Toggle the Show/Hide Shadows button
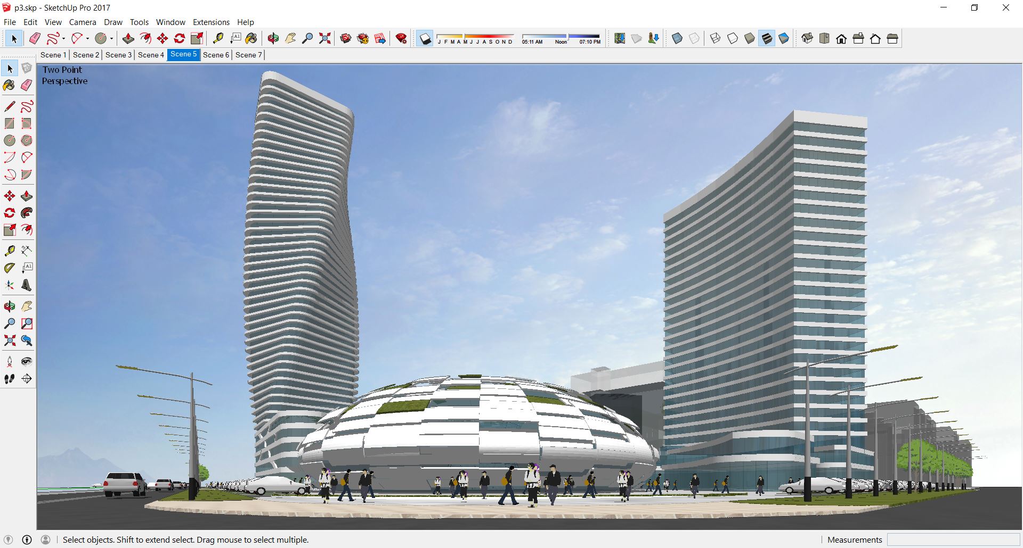 425,38
